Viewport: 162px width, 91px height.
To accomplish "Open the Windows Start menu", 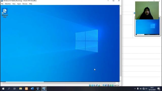I will 3,89.
